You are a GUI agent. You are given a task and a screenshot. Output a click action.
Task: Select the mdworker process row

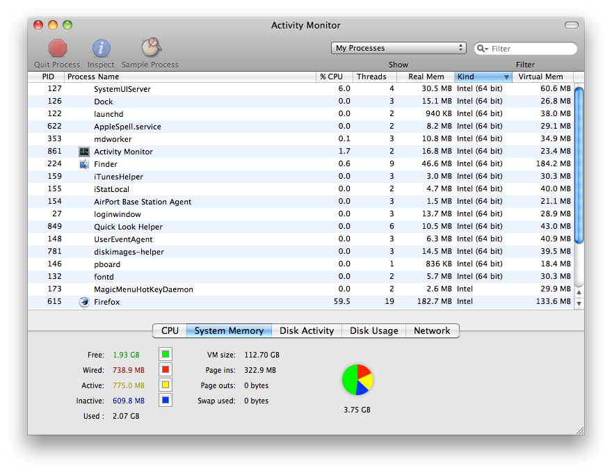[301, 138]
